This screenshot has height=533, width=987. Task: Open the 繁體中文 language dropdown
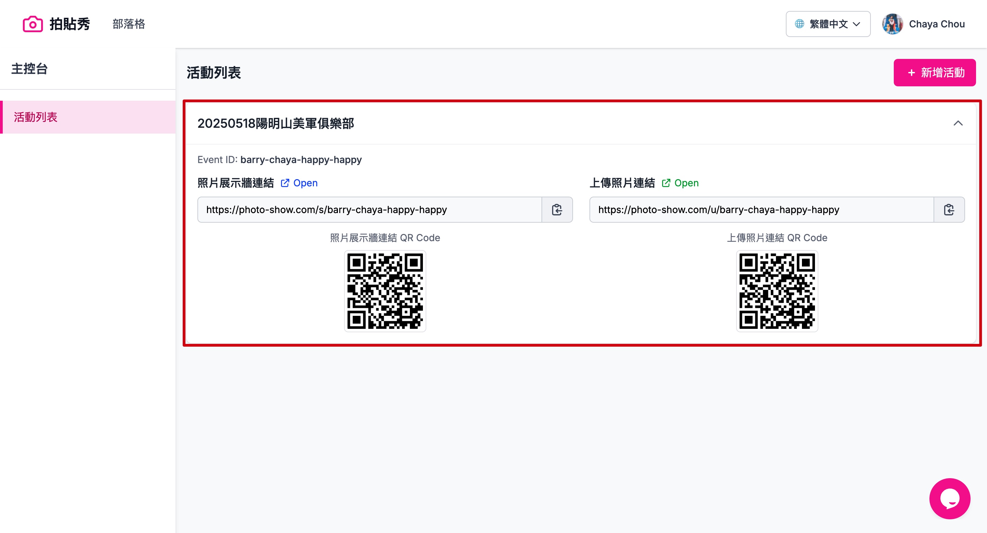tap(828, 24)
